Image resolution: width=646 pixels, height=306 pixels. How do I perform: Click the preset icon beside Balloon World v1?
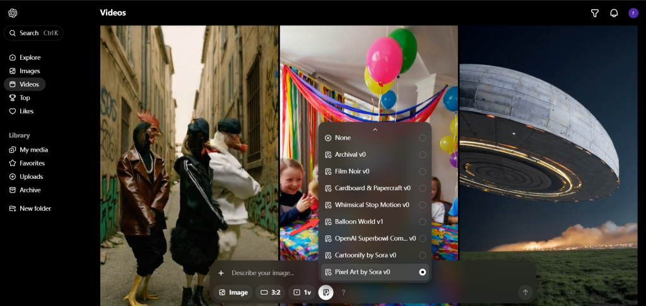tap(328, 222)
